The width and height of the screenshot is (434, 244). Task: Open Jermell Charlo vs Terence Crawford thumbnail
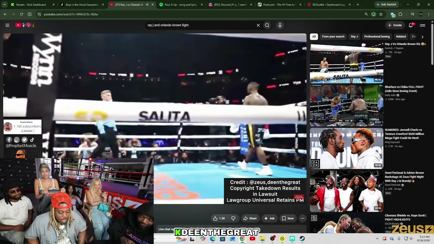[x=347, y=148]
